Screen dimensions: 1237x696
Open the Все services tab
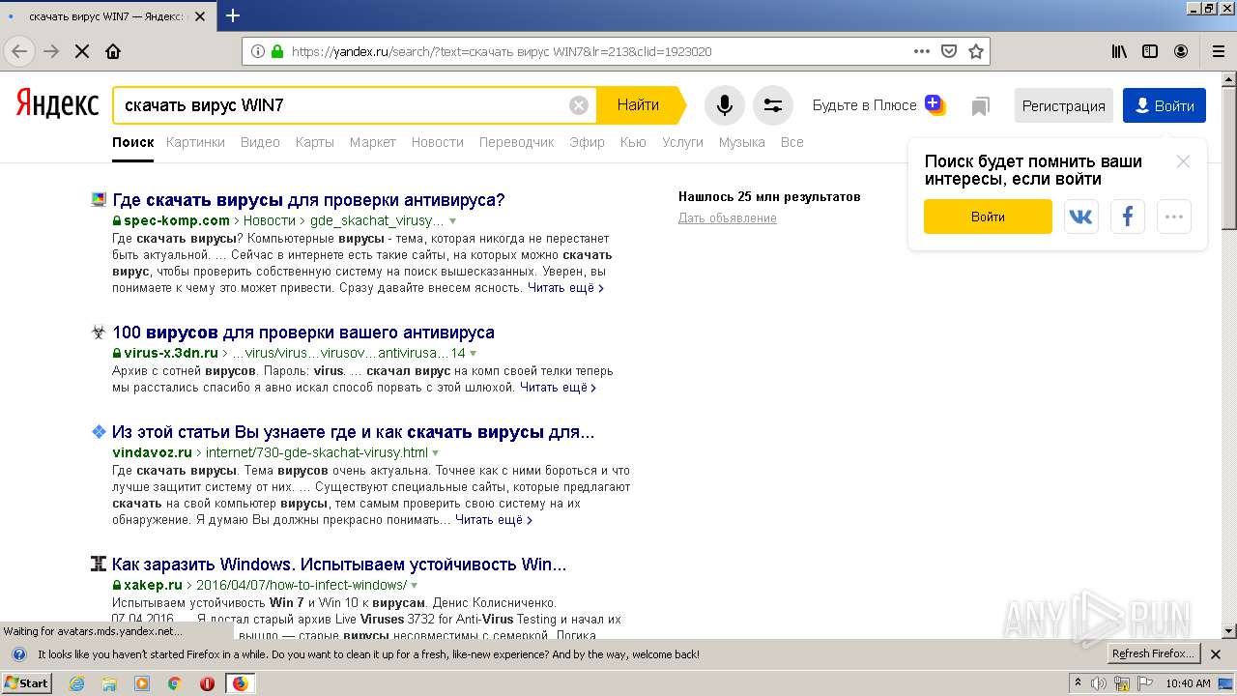pos(791,142)
